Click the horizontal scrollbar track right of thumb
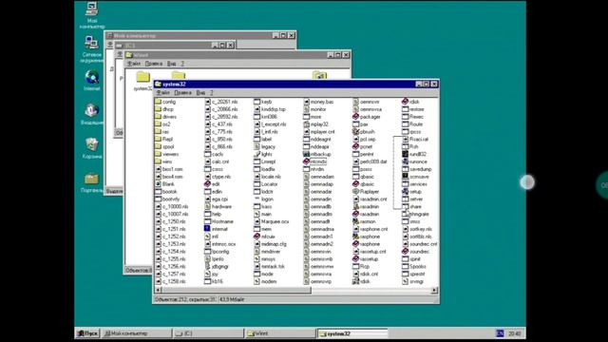608x342 pixels. click(x=370, y=290)
